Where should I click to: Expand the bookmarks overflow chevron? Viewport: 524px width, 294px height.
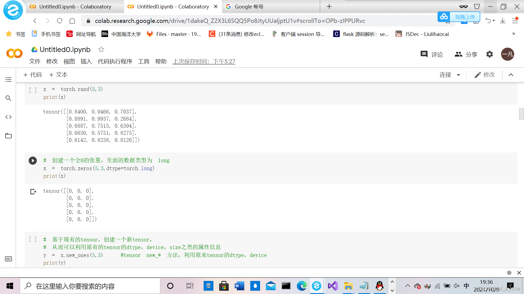(x=514, y=34)
